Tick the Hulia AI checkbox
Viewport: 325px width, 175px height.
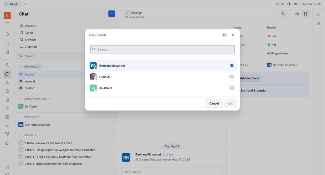pyautogui.click(x=232, y=77)
